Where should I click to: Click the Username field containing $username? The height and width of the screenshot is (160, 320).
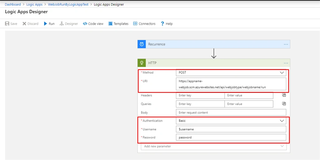231,129
